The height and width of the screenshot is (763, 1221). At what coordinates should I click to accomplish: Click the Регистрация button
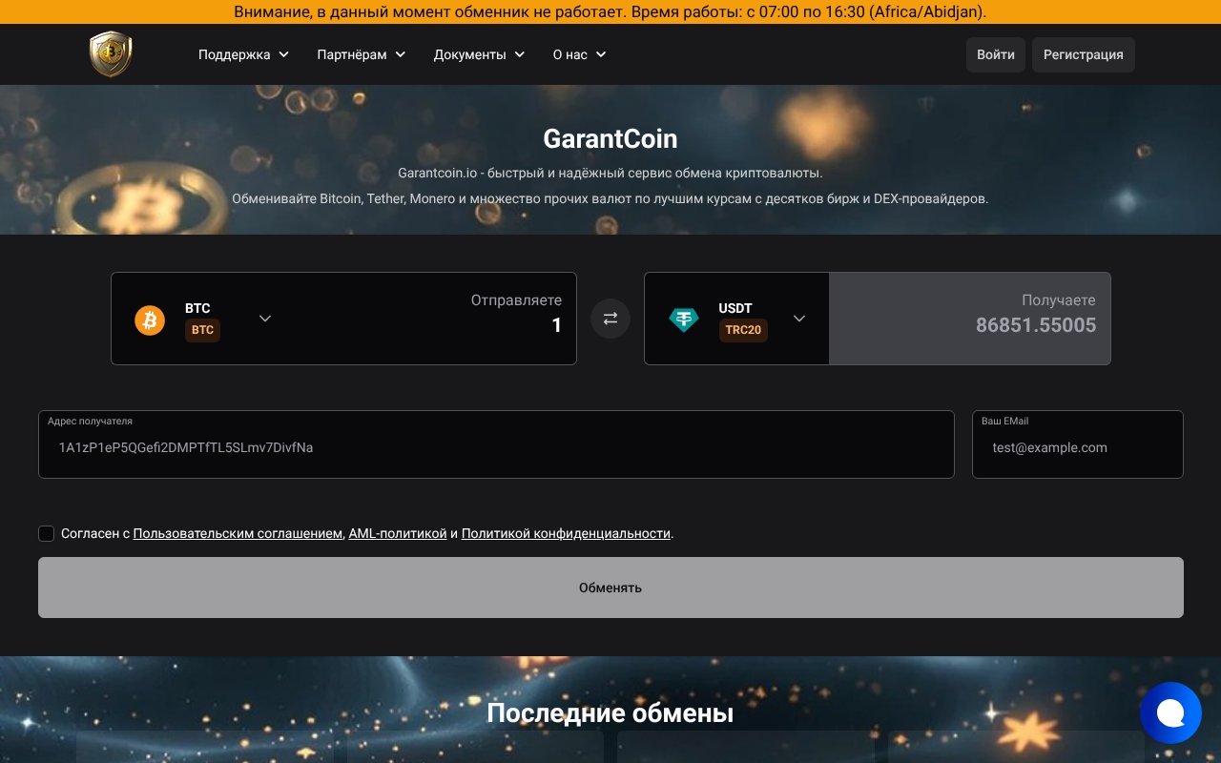coord(1084,54)
